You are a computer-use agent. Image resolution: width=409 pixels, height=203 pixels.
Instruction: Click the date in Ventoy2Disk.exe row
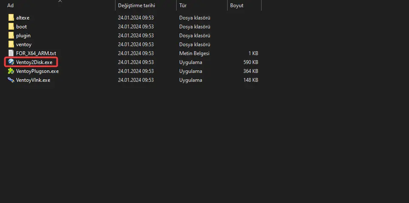(136, 62)
